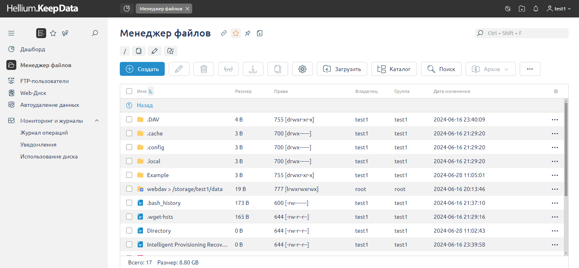
Task: Open Использование диска in the sidebar
Action: [x=49, y=156]
